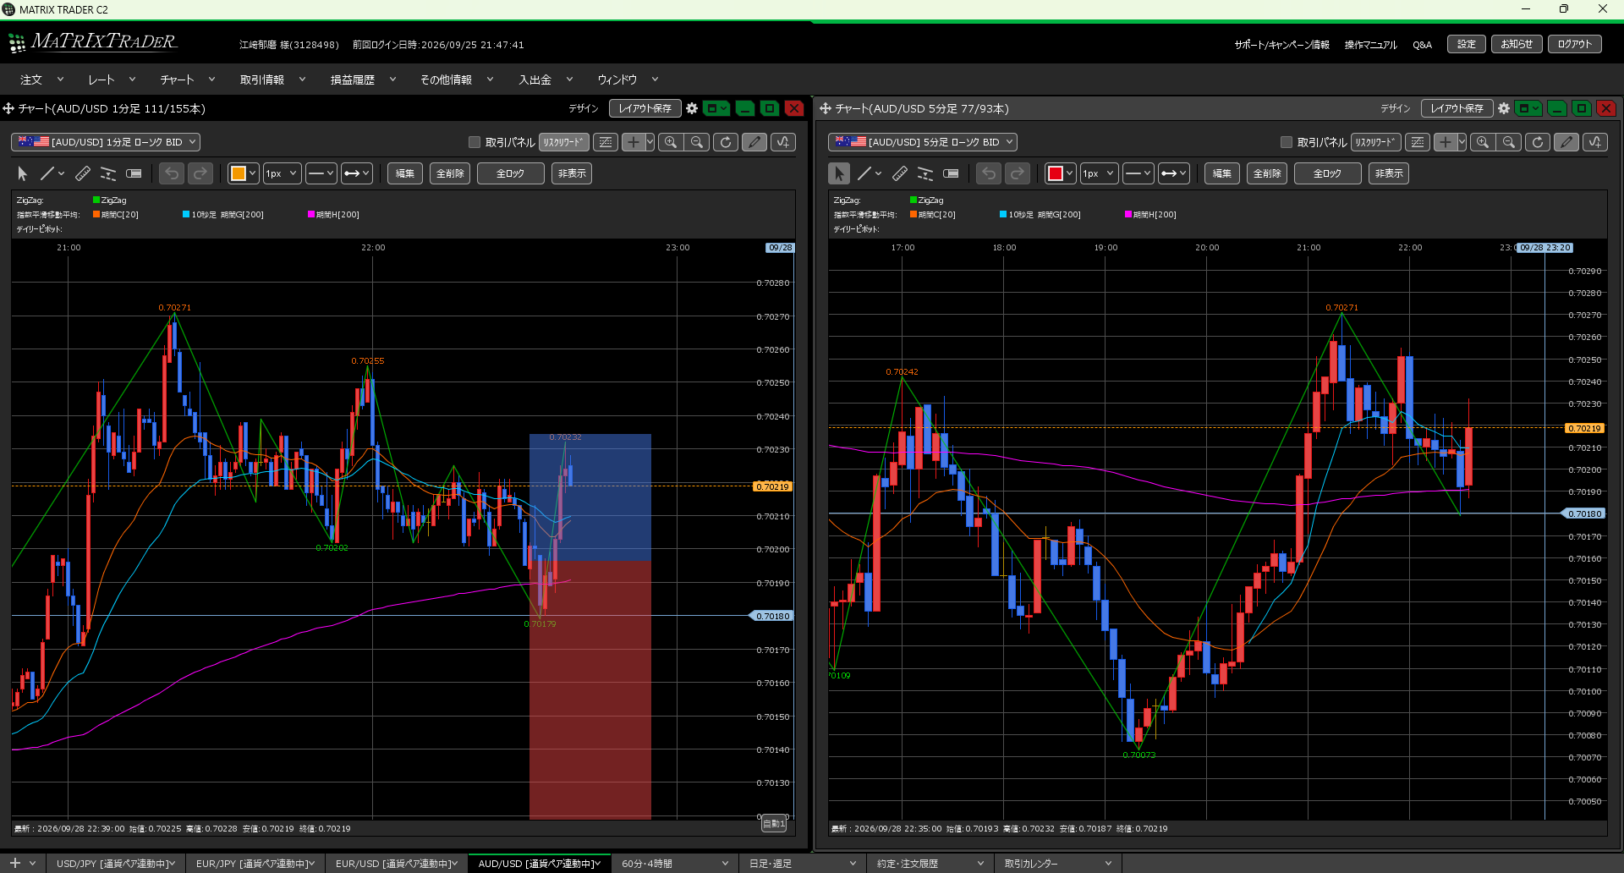
Task: Select the Fibonacci lines tool in 1-minute chart
Action: [108, 173]
